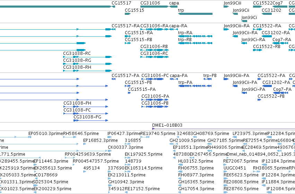This screenshot has width=295, height=194.
Task: Click the EP16852.3prime EST label
Action: [101, 140]
